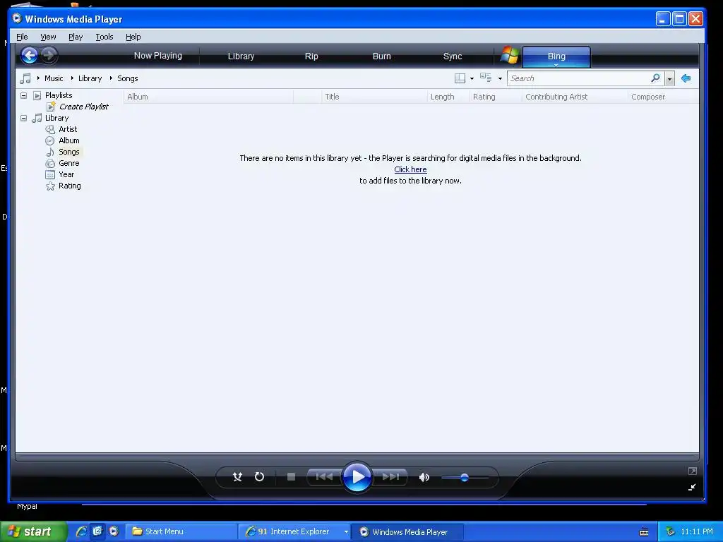Viewport: 723px width, 542px height.
Task: Go back with the blue back arrow
Action: (x=29, y=55)
